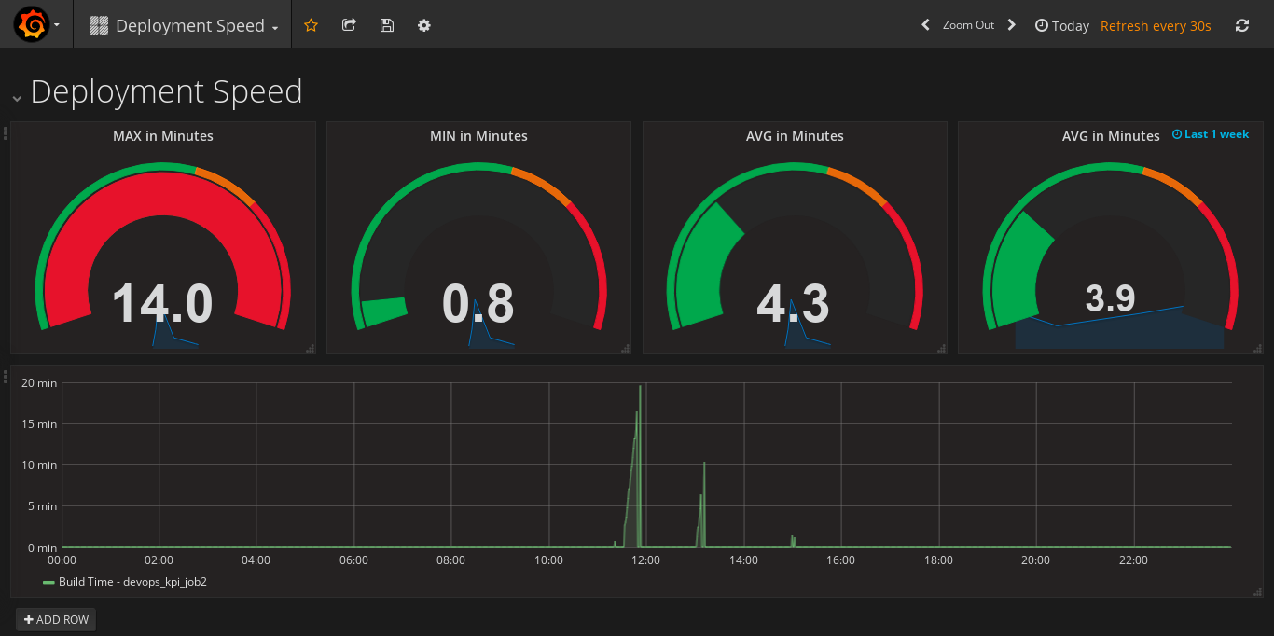Open the Today time range picker
This screenshot has width=1274, height=636.
click(x=1062, y=26)
